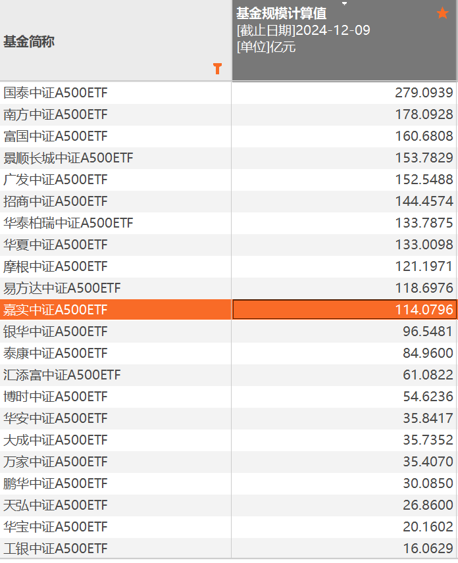The image size is (458, 563).
Task: Click the orange filter icon in 基金简称 header
Action: (218, 68)
